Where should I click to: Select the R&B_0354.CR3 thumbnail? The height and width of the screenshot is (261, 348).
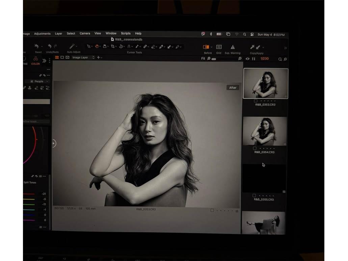(265, 131)
